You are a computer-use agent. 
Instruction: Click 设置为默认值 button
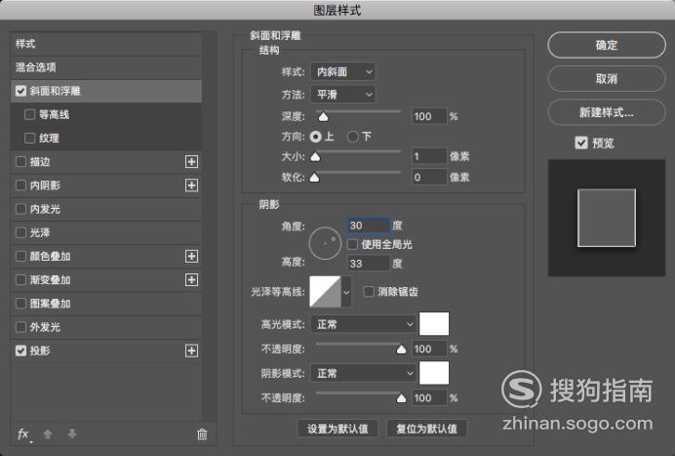coord(337,429)
